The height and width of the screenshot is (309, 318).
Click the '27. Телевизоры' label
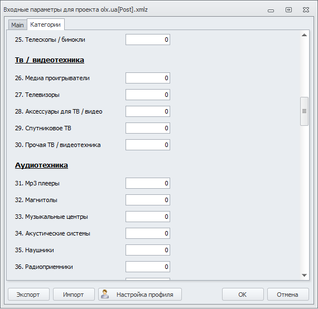[x=37, y=95]
